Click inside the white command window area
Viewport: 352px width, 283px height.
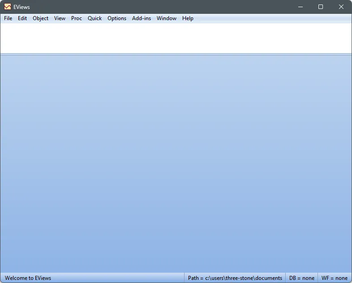tap(176, 38)
